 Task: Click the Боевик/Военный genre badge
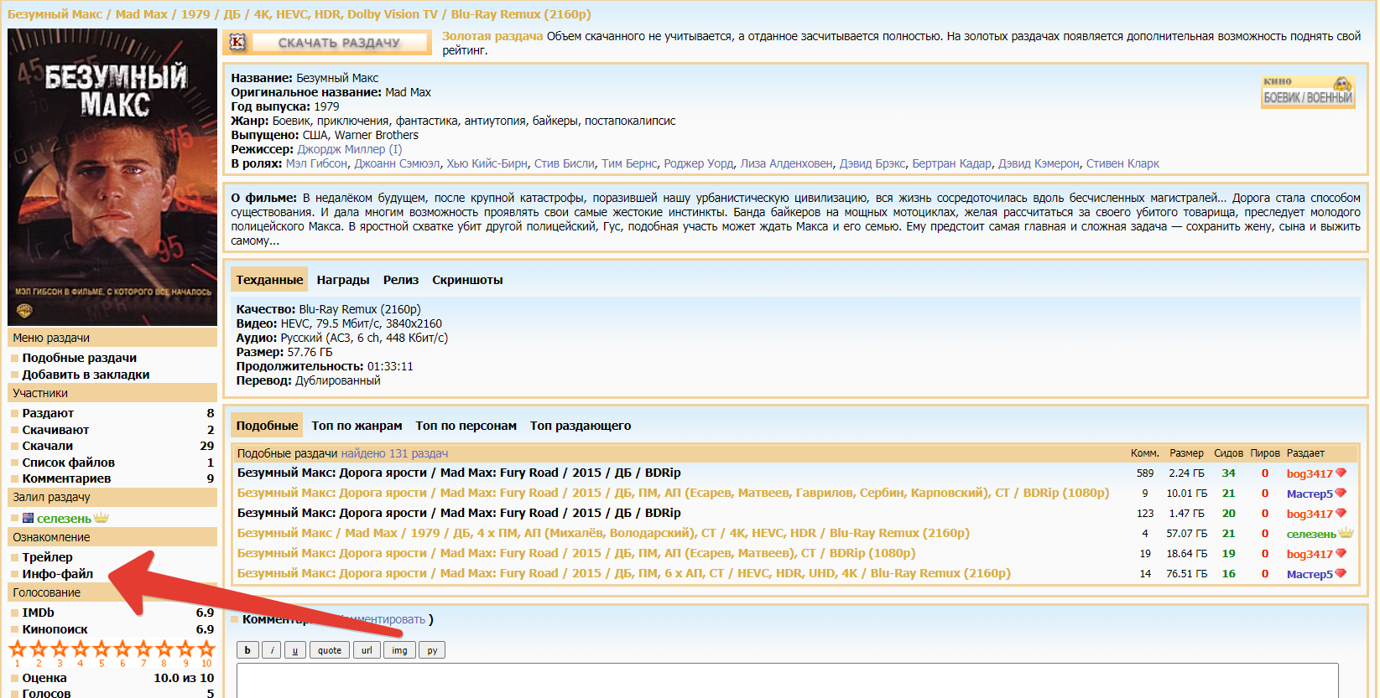1307,91
